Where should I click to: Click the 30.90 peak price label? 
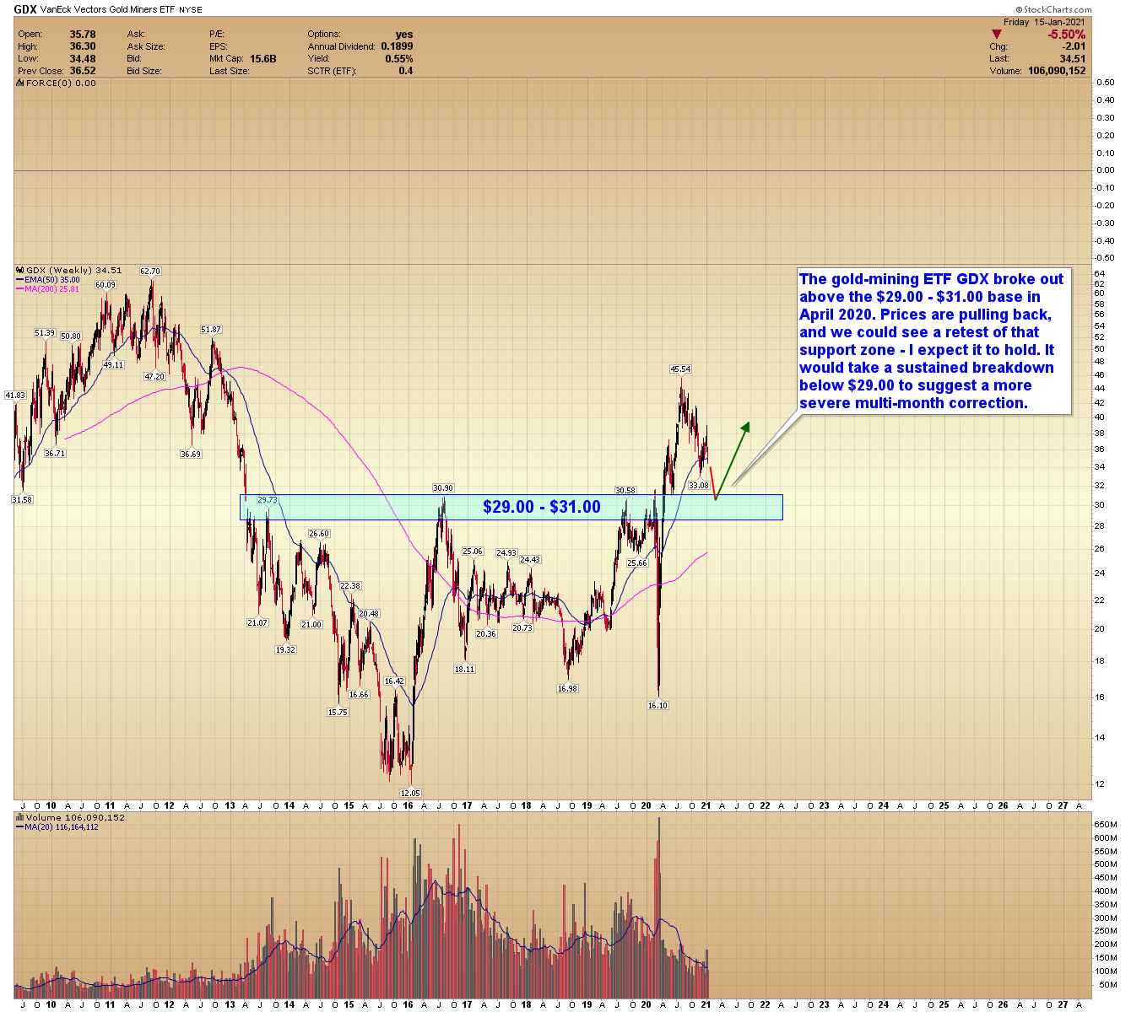[x=443, y=488]
